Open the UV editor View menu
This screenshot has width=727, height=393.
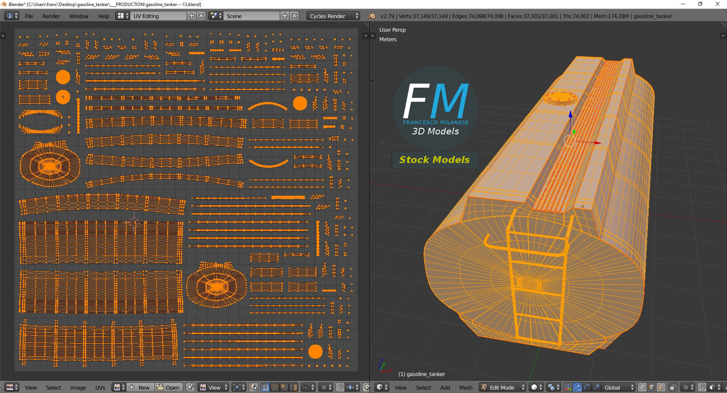click(31, 388)
